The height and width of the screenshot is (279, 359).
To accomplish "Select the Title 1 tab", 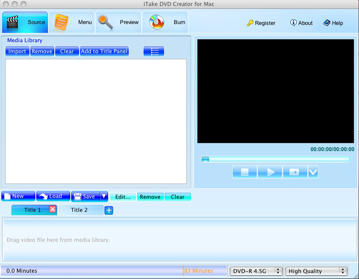I will [x=32, y=210].
